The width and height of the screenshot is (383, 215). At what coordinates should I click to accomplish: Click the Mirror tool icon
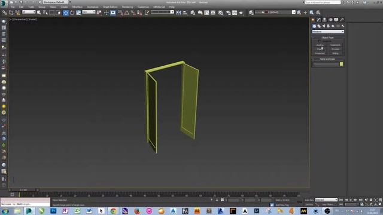coord(178,13)
